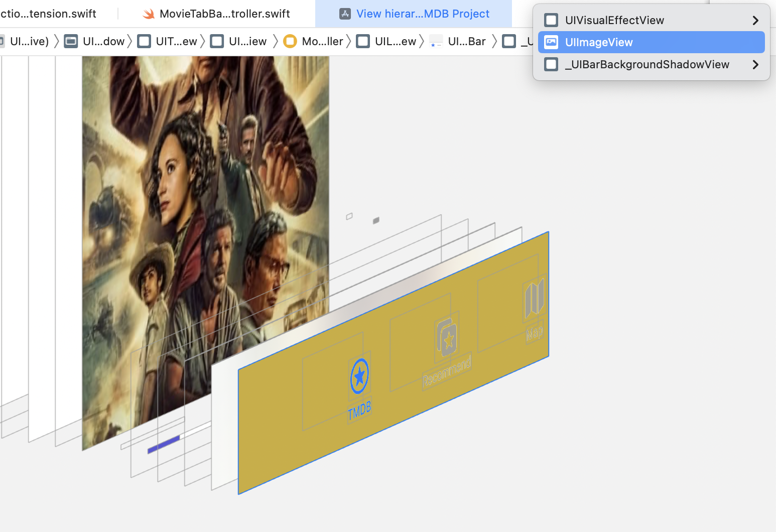The height and width of the screenshot is (532, 776).
Task: Click the UIT...ew view icon in breadcrumb
Action: click(144, 41)
